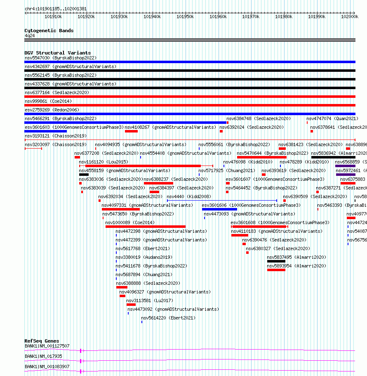The width and height of the screenshot is (367, 376).
Task: Click the red bar under nsv4108267
Action: 131,131
